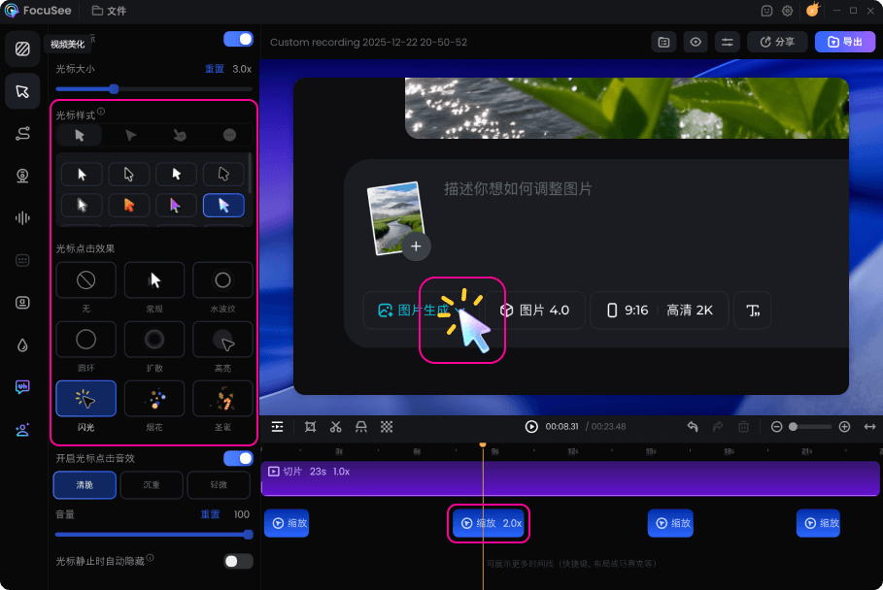Open the add-user avatar sidebar icon

(22, 430)
